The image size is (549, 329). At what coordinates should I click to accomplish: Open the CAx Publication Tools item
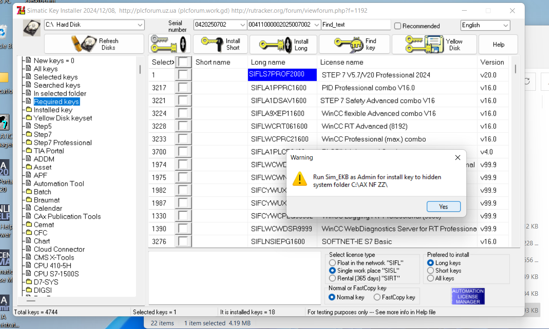click(x=67, y=217)
